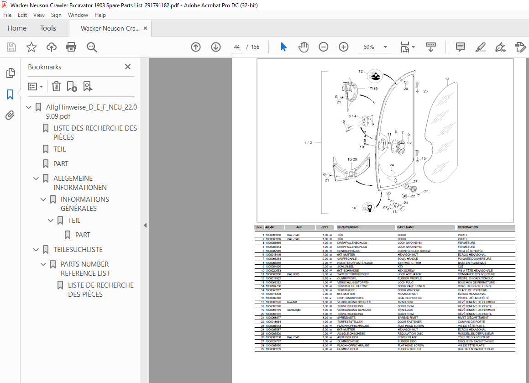Open Page Thumbnails panel icon
Image resolution: width=529 pixels, height=383 pixels.
click(x=10, y=73)
